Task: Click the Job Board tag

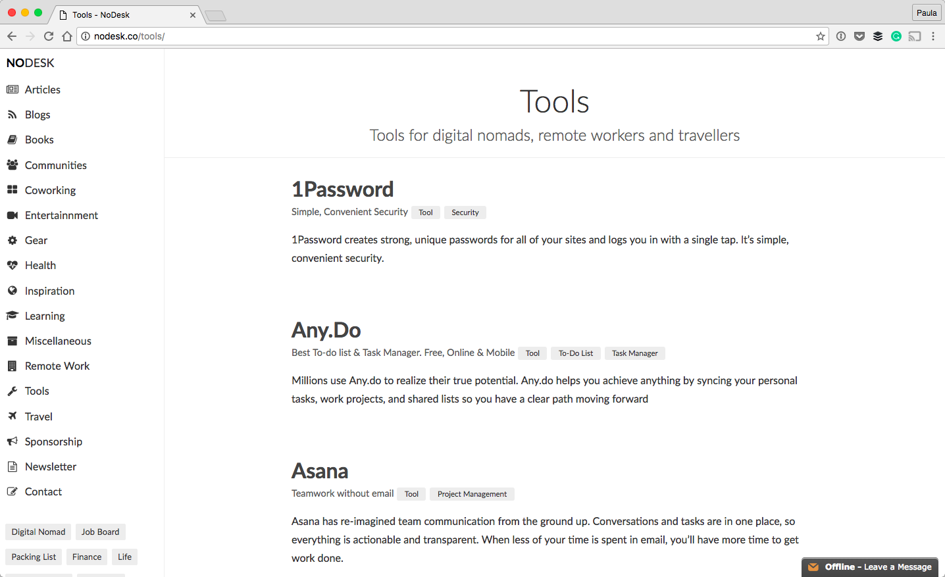Action: [100, 532]
